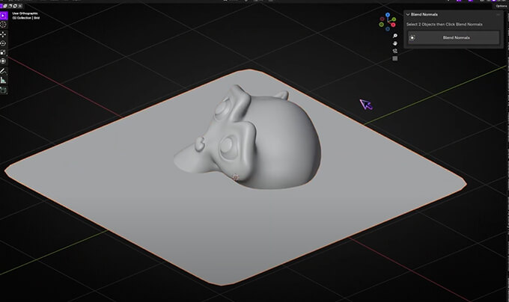Select the Extend selection mode icon
The height and width of the screenshot is (302, 509).
pyautogui.click(x=5, y=5)
